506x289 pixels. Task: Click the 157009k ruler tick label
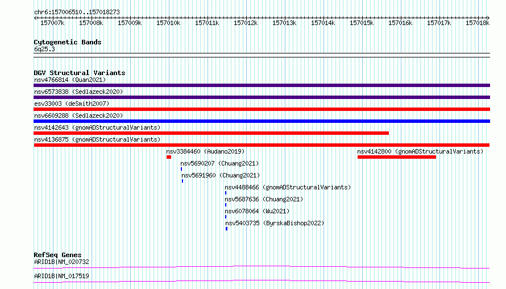click(x=130, y=23)
